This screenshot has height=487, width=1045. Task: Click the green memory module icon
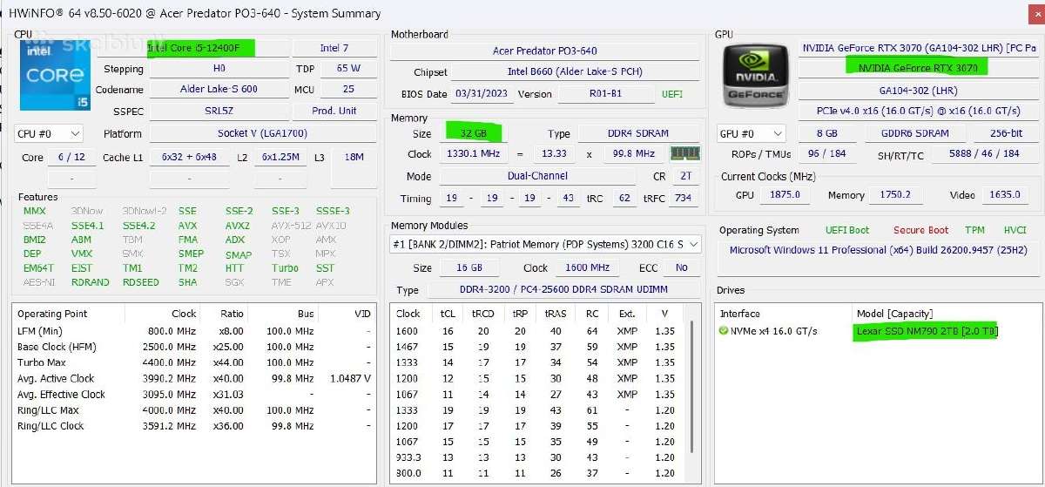[x=685, y=153]
